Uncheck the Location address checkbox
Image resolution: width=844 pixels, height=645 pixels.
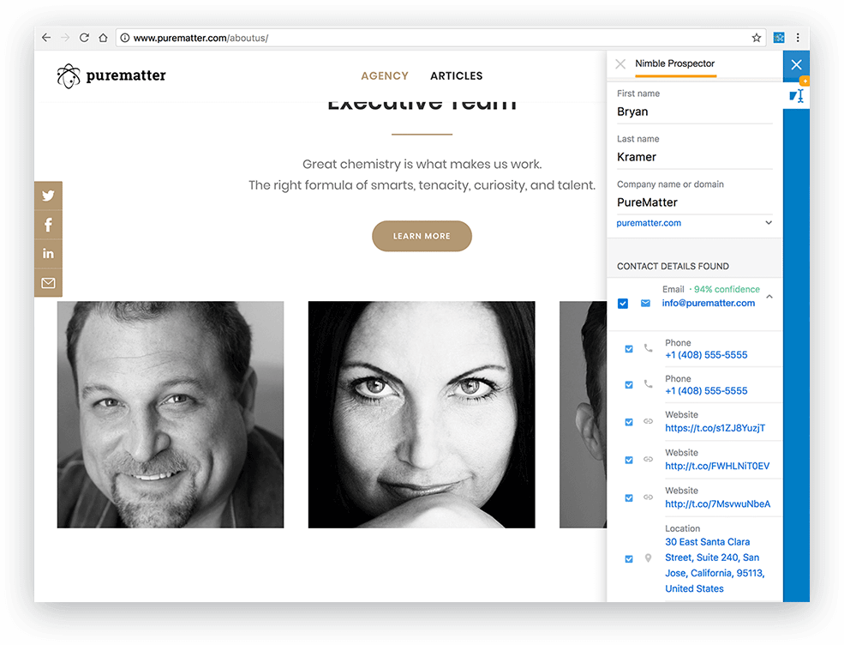tap(629, 558)
